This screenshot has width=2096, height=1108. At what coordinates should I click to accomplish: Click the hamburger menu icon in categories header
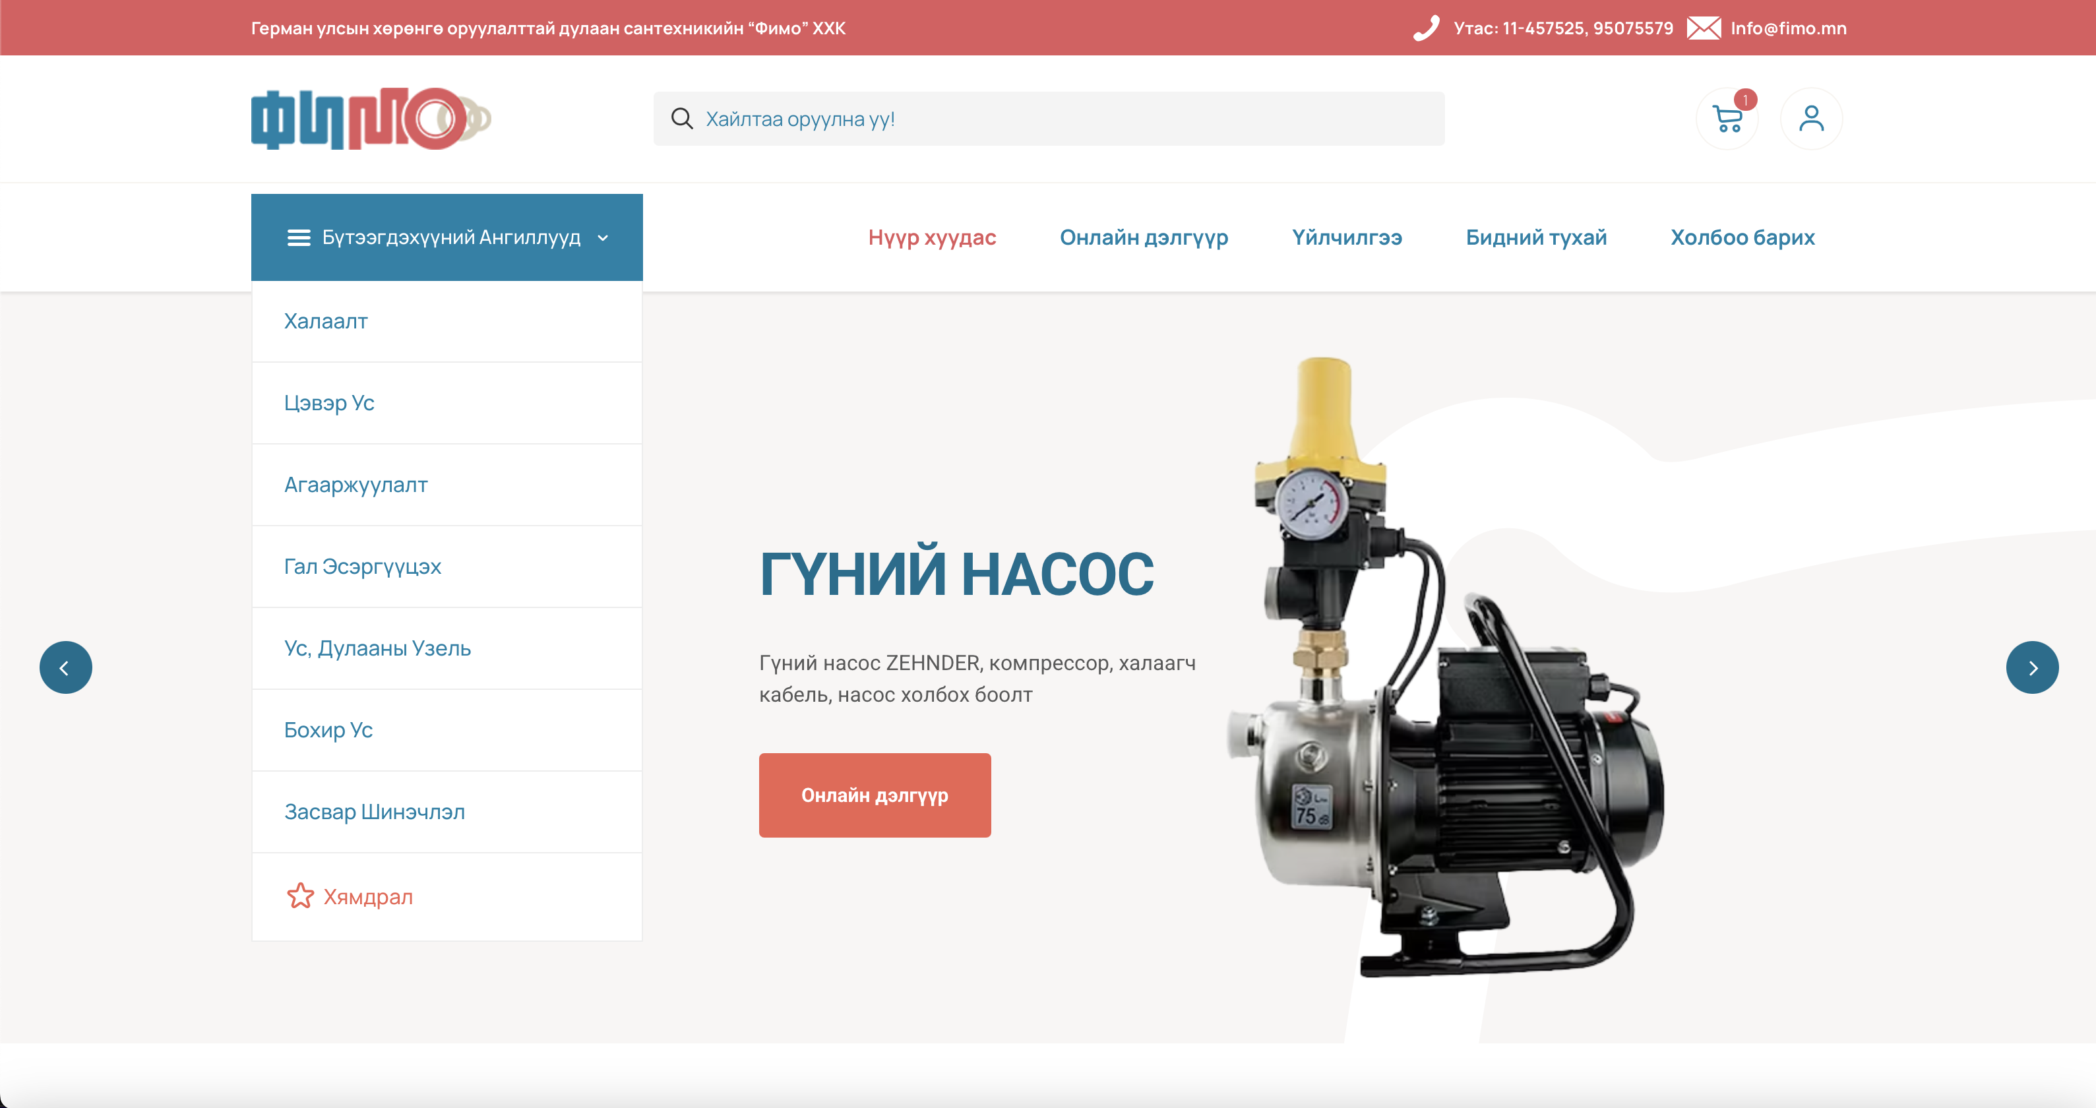(299, 237)
